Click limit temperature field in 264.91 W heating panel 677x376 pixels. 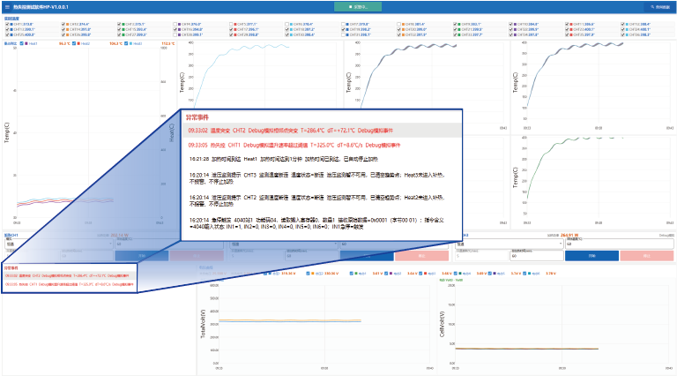(620, 244)
